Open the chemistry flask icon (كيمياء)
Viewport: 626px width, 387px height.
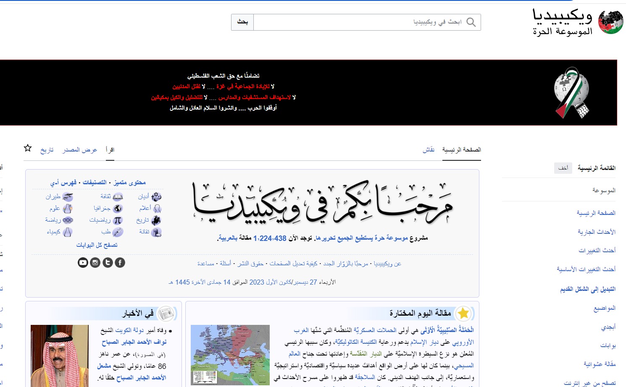click(x=68, y=232)
